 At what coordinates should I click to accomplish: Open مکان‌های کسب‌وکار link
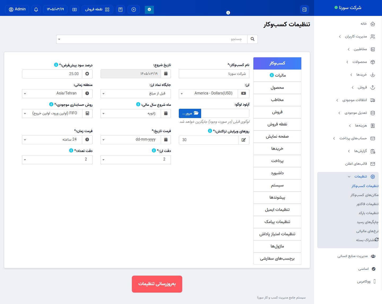pos(364,195)
